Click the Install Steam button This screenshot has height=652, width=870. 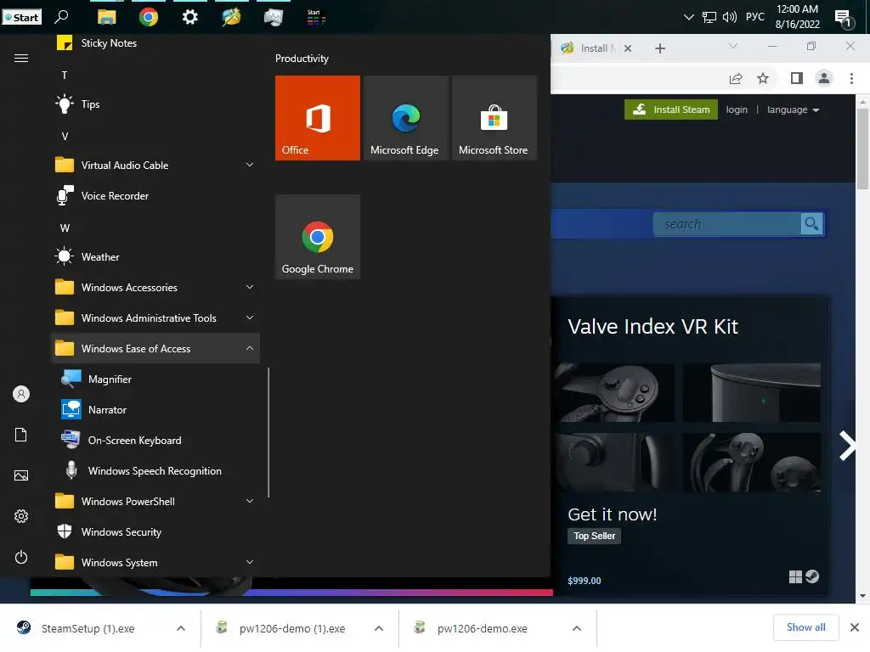pos(671,110)
